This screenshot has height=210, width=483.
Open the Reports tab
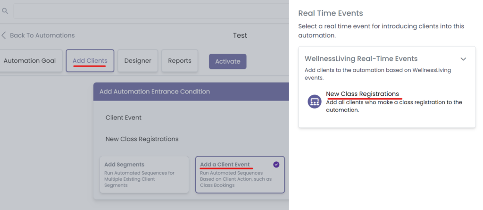point(180,61)
